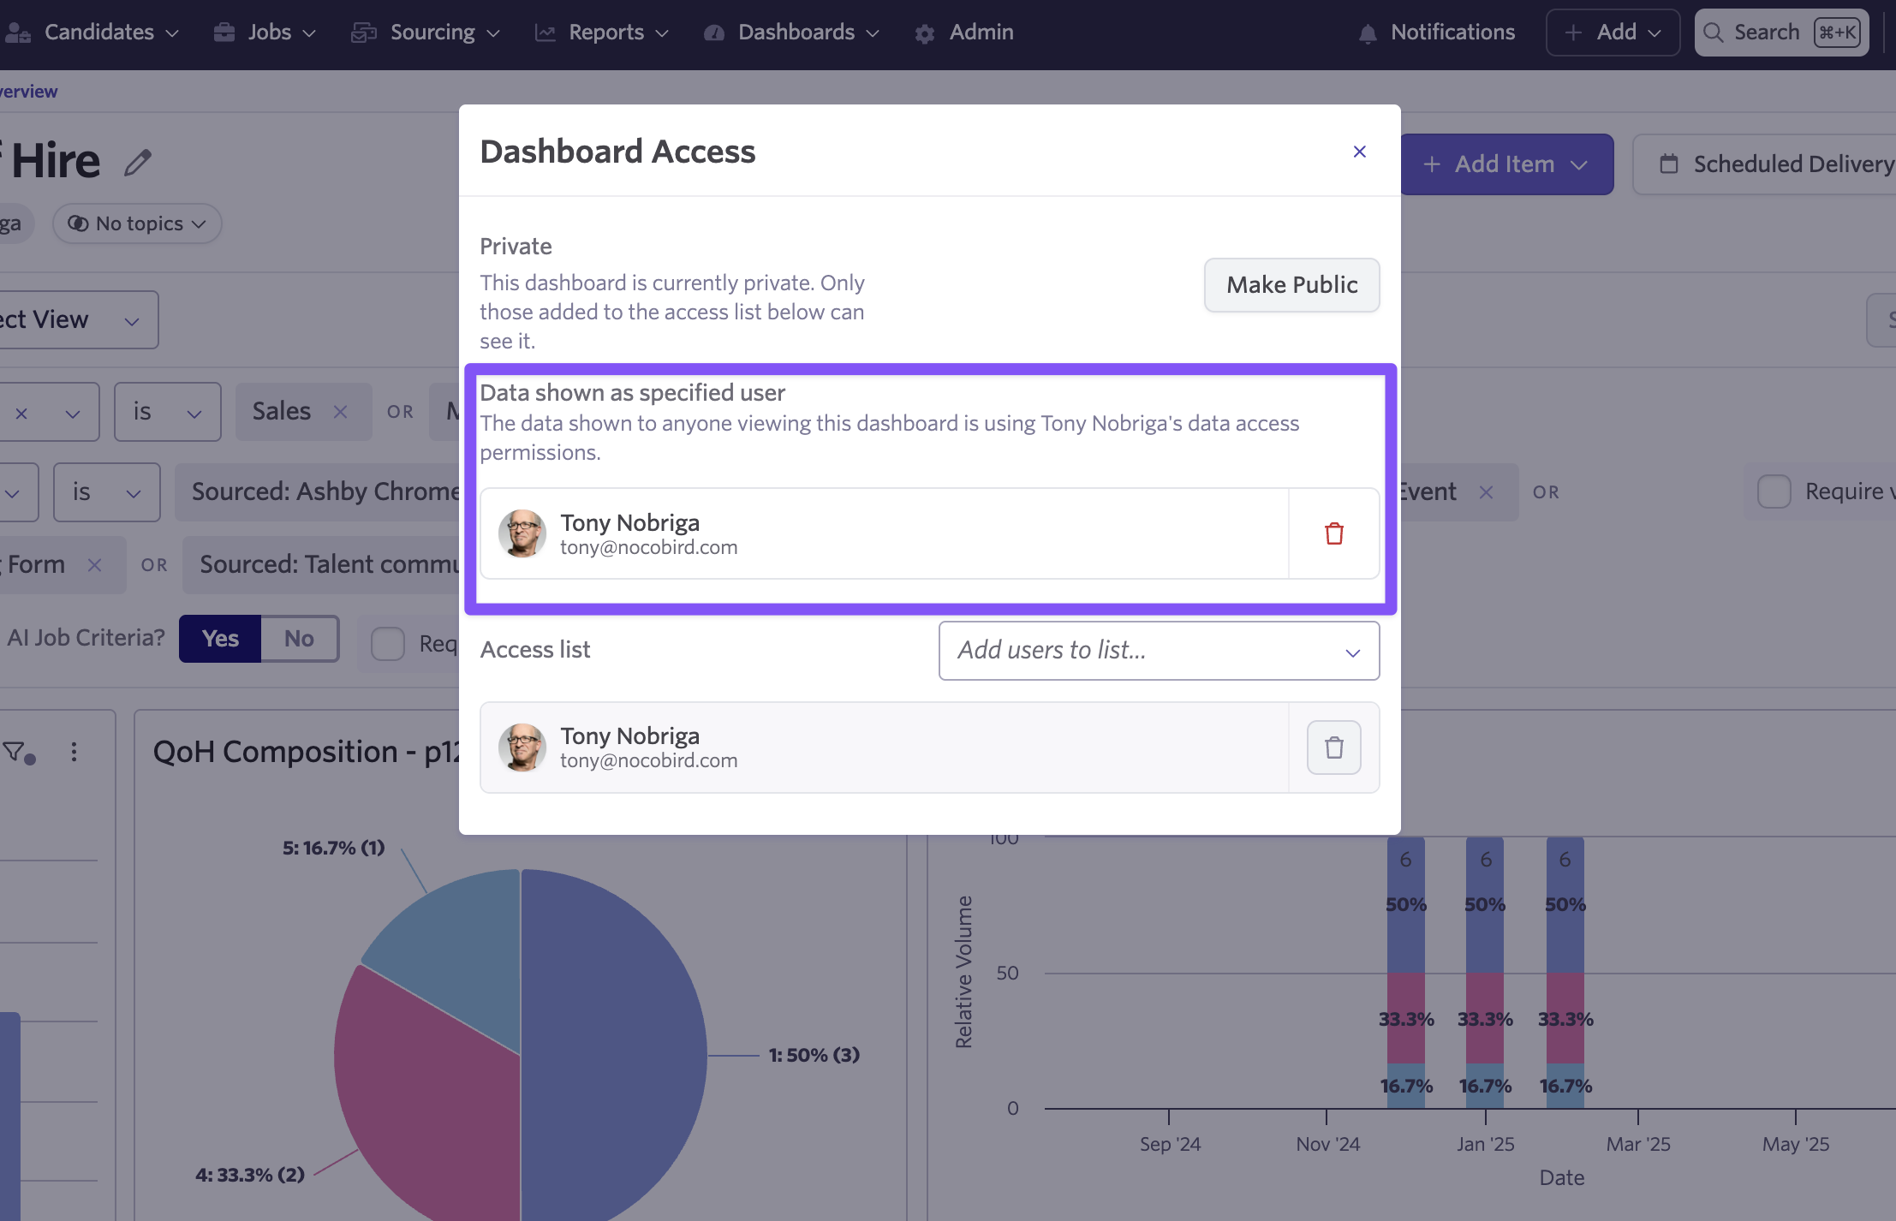Remove the Form filter chip

94,565
